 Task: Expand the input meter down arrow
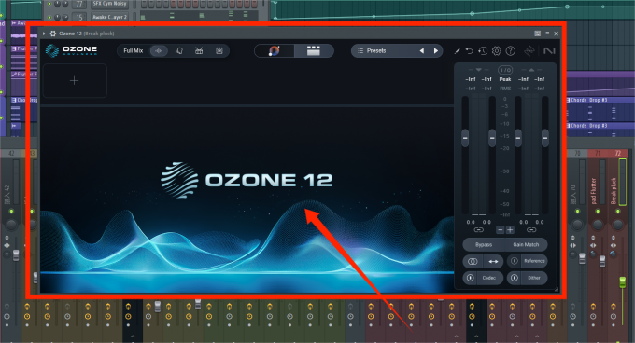pos(479,70)
